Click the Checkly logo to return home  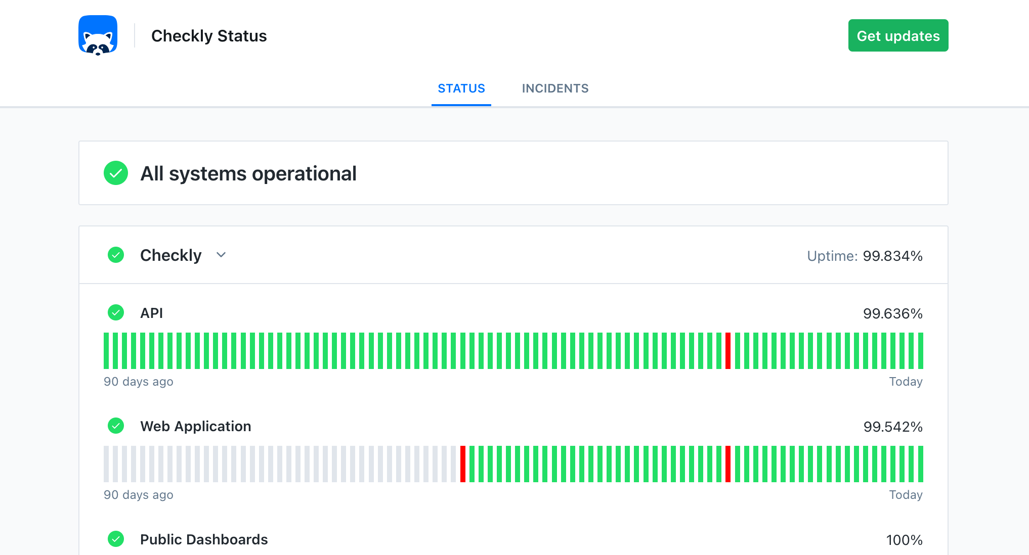(x=98, y=35)
